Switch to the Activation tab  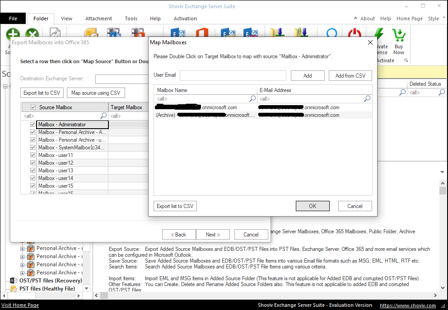[185, 19]
